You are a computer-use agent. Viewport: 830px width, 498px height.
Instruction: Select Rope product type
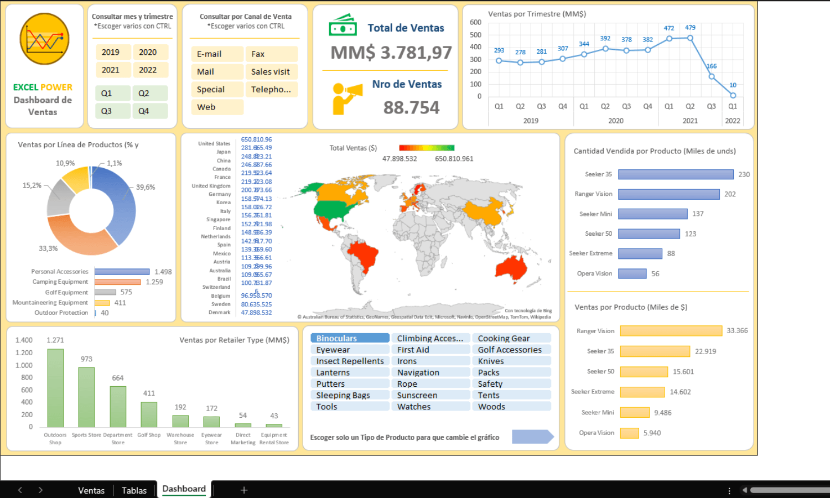point(431,383)
